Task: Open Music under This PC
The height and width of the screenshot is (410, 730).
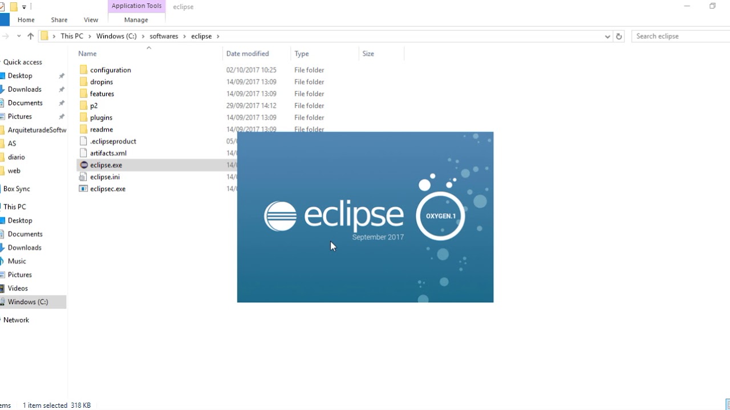Action: click(x=17, y=261)
